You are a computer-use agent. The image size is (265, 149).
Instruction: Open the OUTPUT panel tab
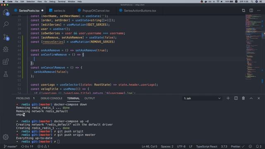[89, 99]
